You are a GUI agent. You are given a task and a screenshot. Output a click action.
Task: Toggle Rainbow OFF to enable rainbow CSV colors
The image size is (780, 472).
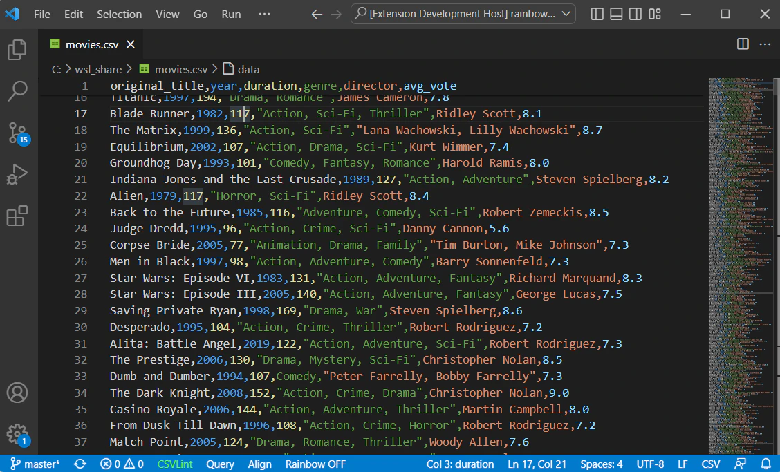pos(315,465)
